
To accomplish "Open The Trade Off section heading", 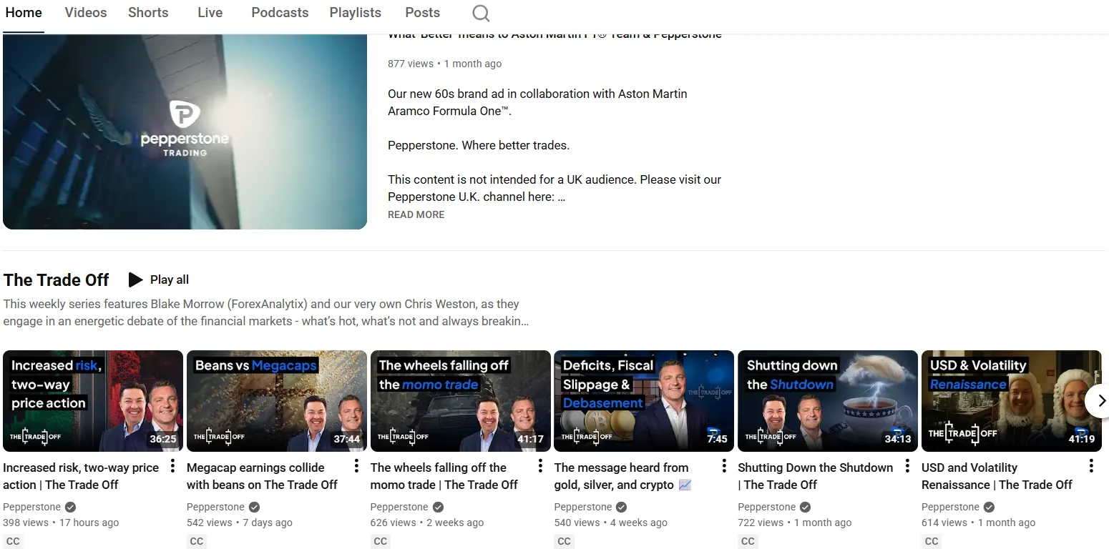I will pyautogui.click(x=56, y=280).
